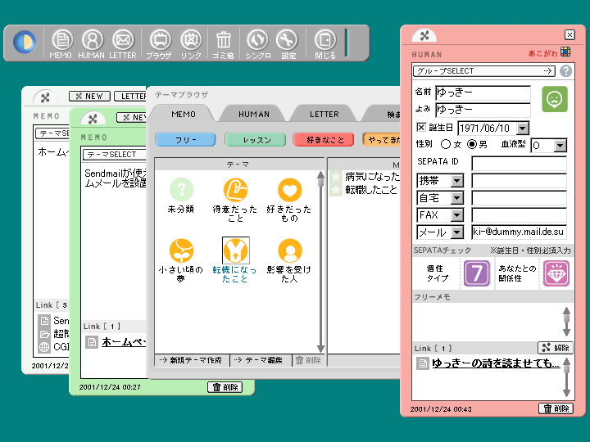Toggle star beside 転職したこと
Screen dimensions: 590x442
(x=335, y=190)
